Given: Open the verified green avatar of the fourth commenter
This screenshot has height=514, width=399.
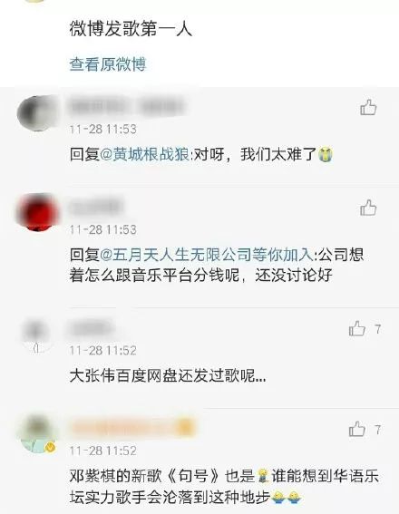Looking at the screenshot, I should [x=38, y=434].
